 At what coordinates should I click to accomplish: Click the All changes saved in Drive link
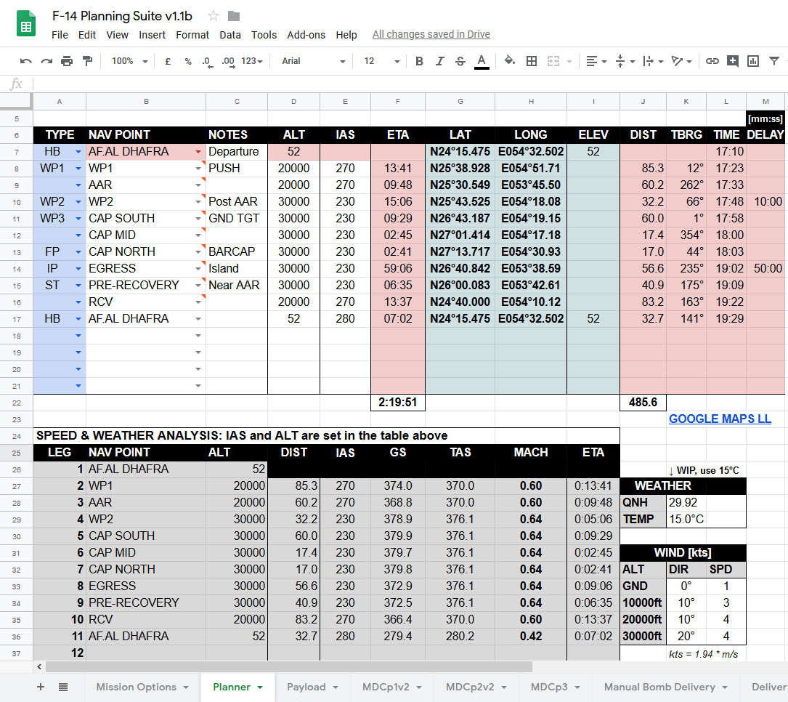(431, 34)
